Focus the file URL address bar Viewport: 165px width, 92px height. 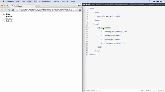coord(46,10)
